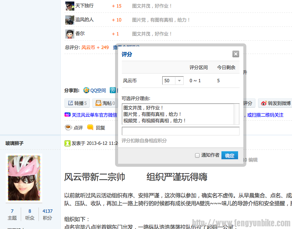
Task: Click the AD badge icon
Action: point(68,115)
